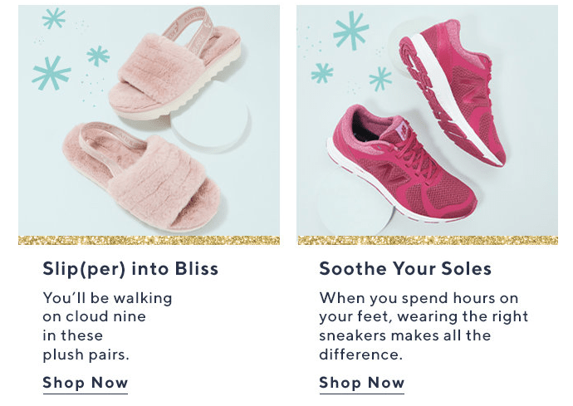
Task: Click Shop Now under Soothe Your Soles
Action: (x=362, y=383)
